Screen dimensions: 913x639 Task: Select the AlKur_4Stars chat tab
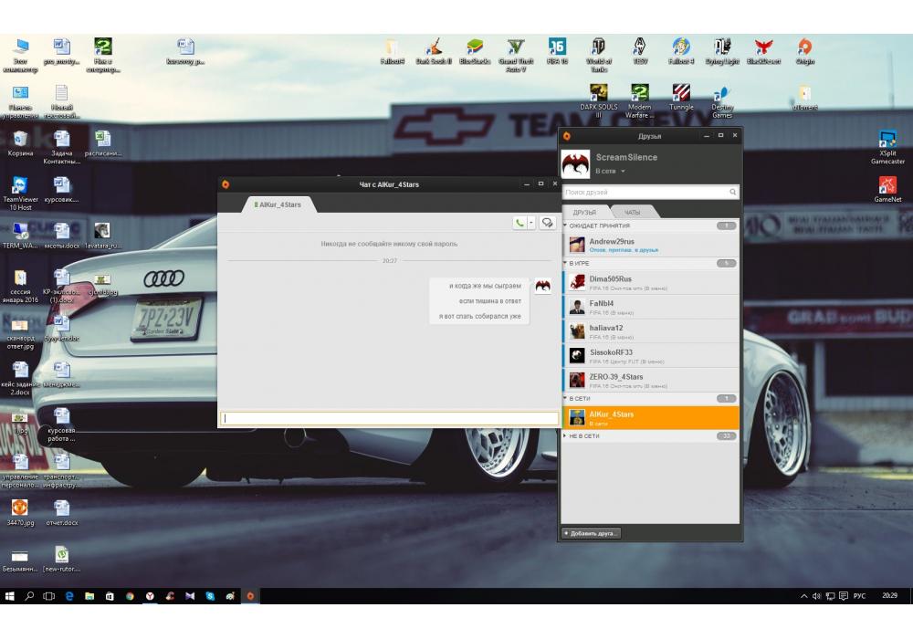click(x=279, y=204)
